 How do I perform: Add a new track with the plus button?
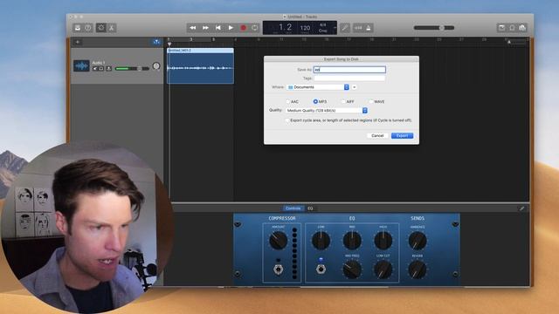click(x=78, y=42)
